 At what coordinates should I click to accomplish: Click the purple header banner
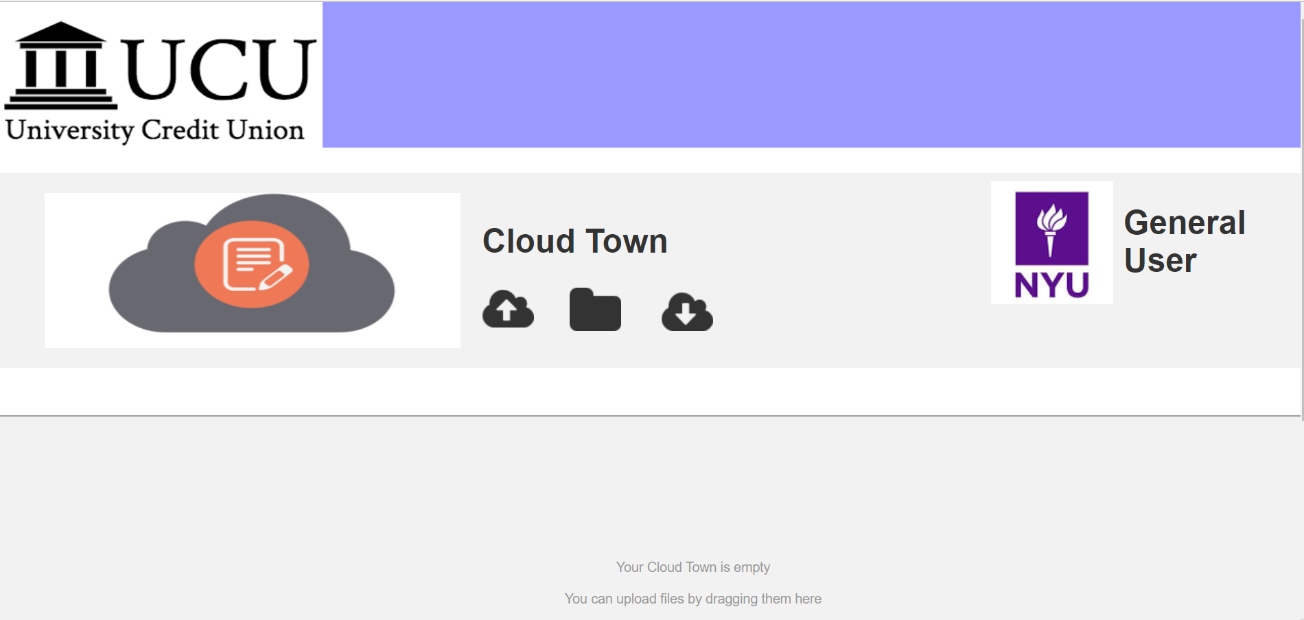coord(811,75)
